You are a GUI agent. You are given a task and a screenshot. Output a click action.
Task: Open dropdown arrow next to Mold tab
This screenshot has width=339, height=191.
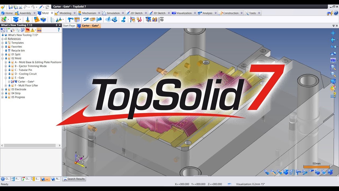[52, 13]
